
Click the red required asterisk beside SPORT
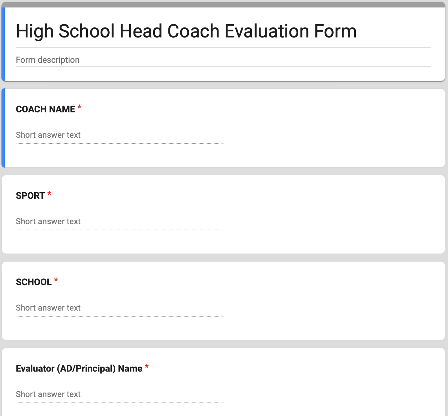point(50,194)
